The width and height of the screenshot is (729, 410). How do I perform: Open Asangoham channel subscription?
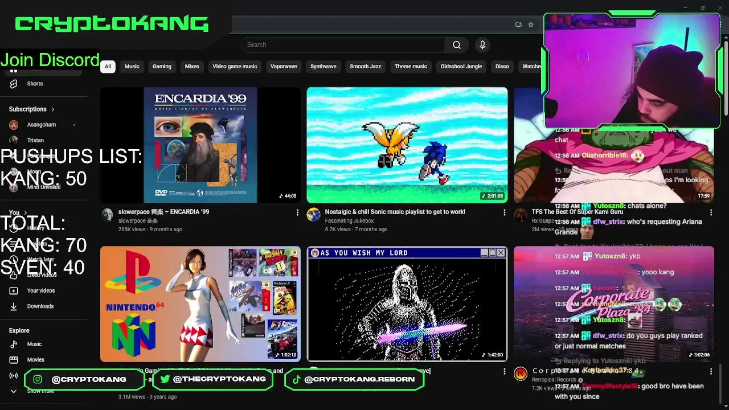pos(44,125)
